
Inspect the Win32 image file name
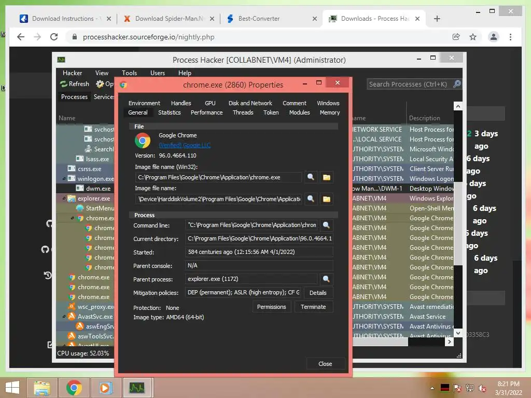pos(311,177)
